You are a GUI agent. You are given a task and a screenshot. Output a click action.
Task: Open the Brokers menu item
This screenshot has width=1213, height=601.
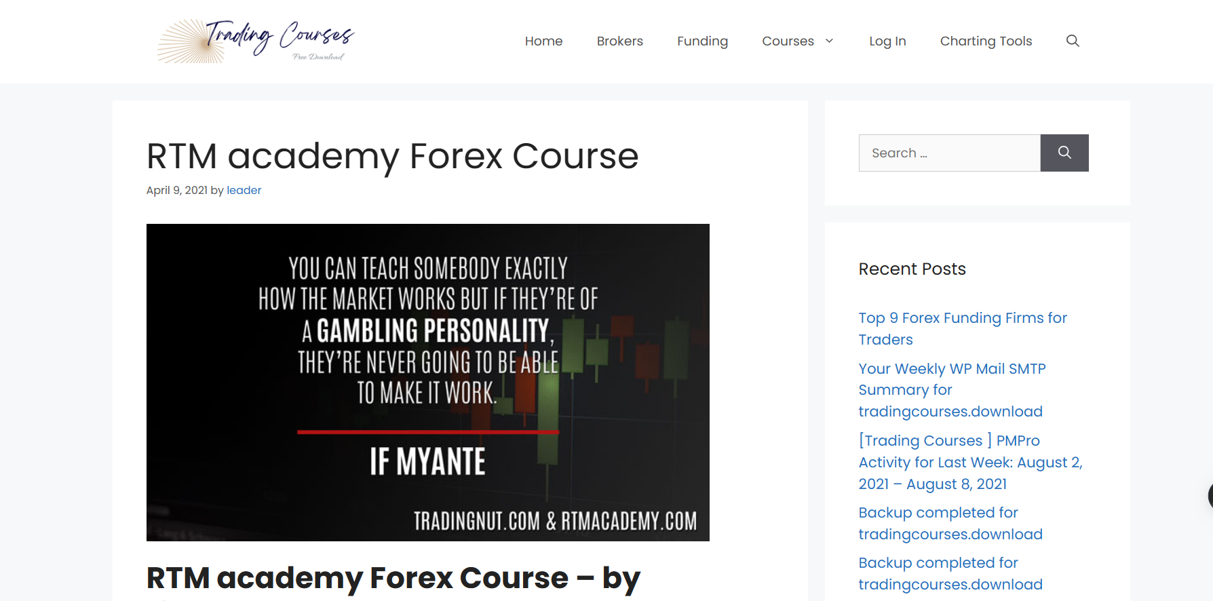[619, 41]
